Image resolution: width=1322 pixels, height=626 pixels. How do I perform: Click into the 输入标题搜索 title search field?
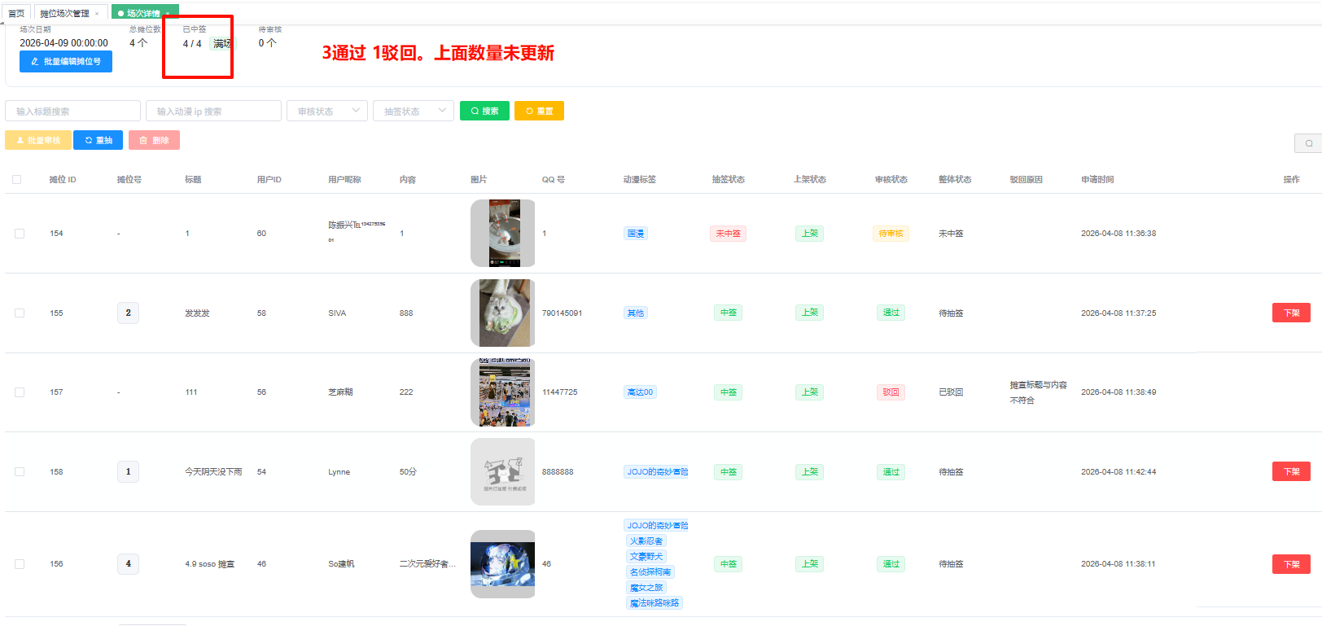pyautogui.click(x=73, y=111)
